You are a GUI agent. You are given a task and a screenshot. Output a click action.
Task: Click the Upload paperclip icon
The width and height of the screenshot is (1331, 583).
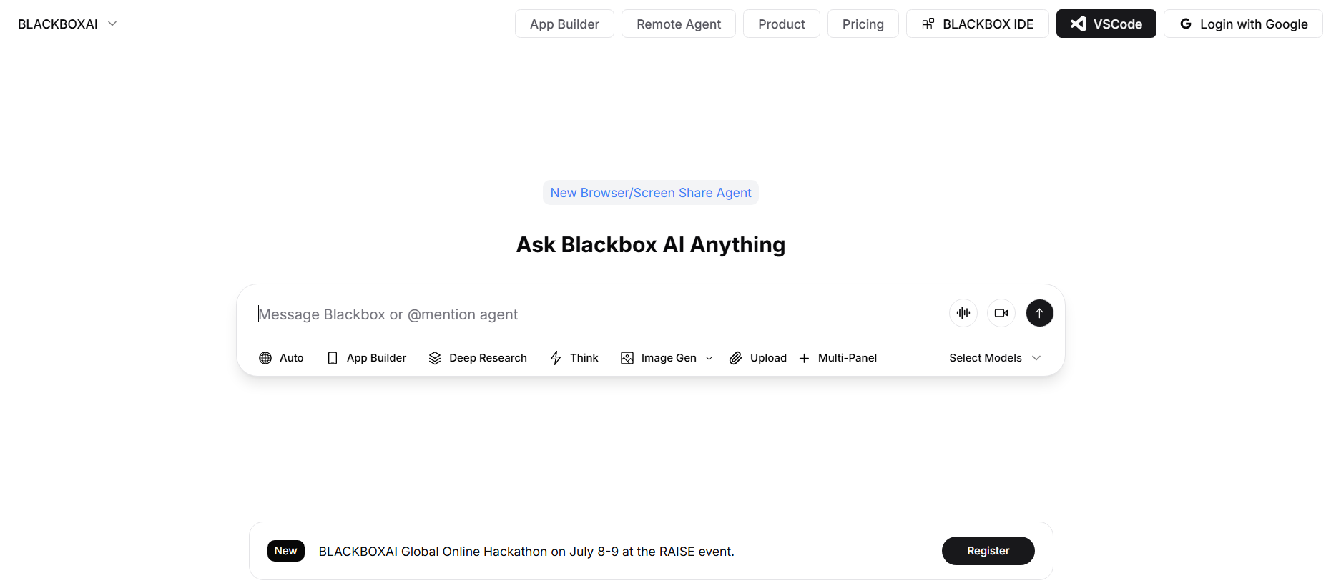coord(735,358)
